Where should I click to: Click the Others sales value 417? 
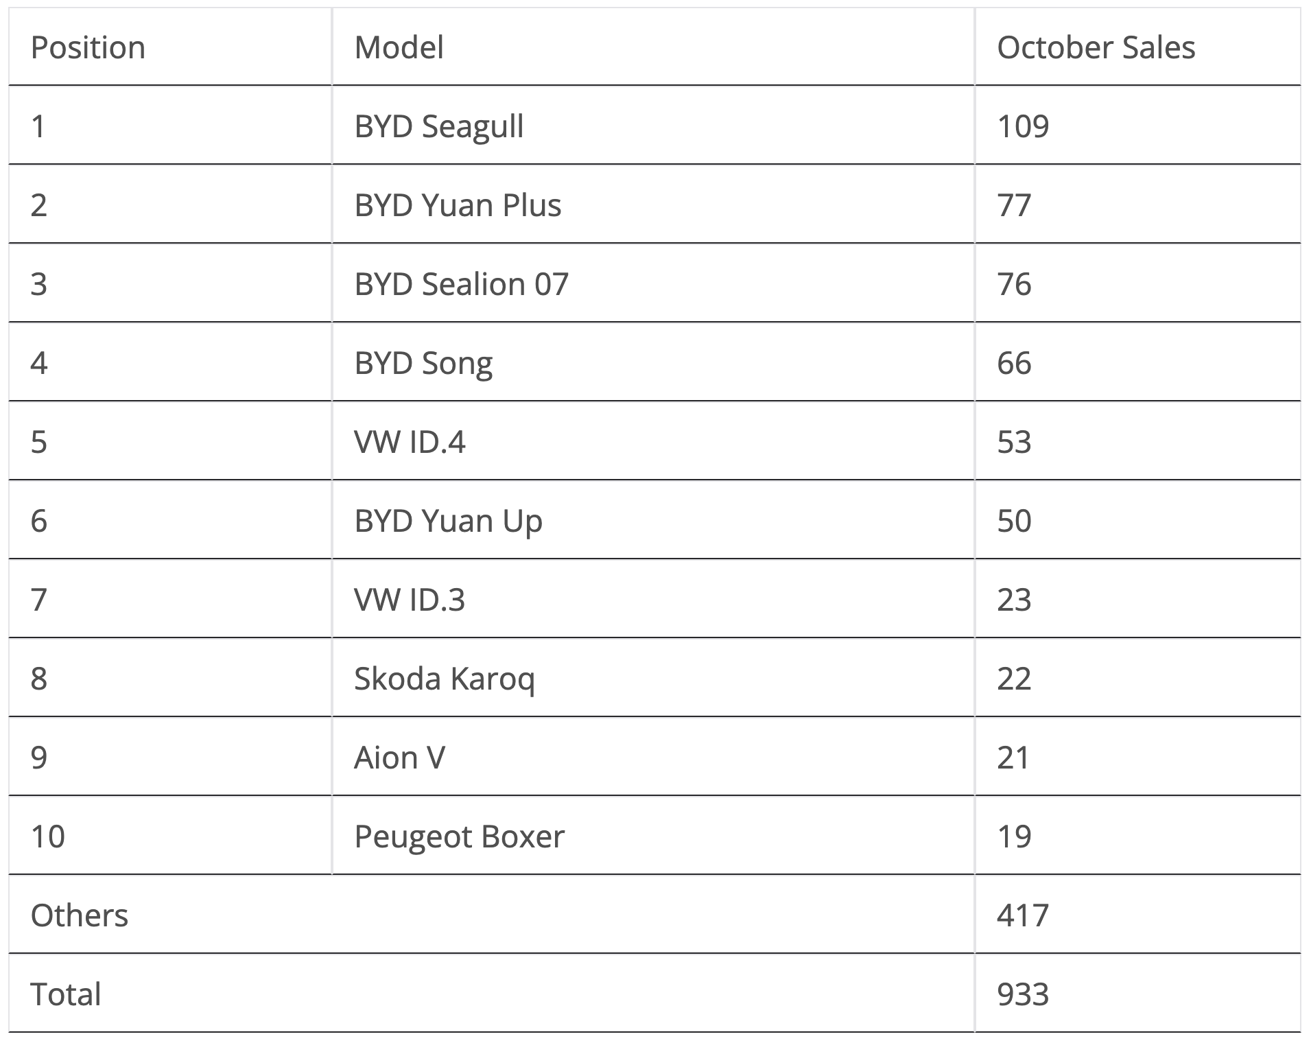coord(1022,915)
